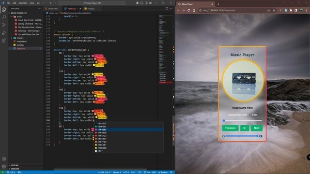Go back in the browser
The image size is (310, 174).
(x=179, y=10)
